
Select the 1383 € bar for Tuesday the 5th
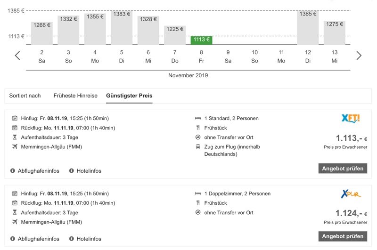coord(122,28)
